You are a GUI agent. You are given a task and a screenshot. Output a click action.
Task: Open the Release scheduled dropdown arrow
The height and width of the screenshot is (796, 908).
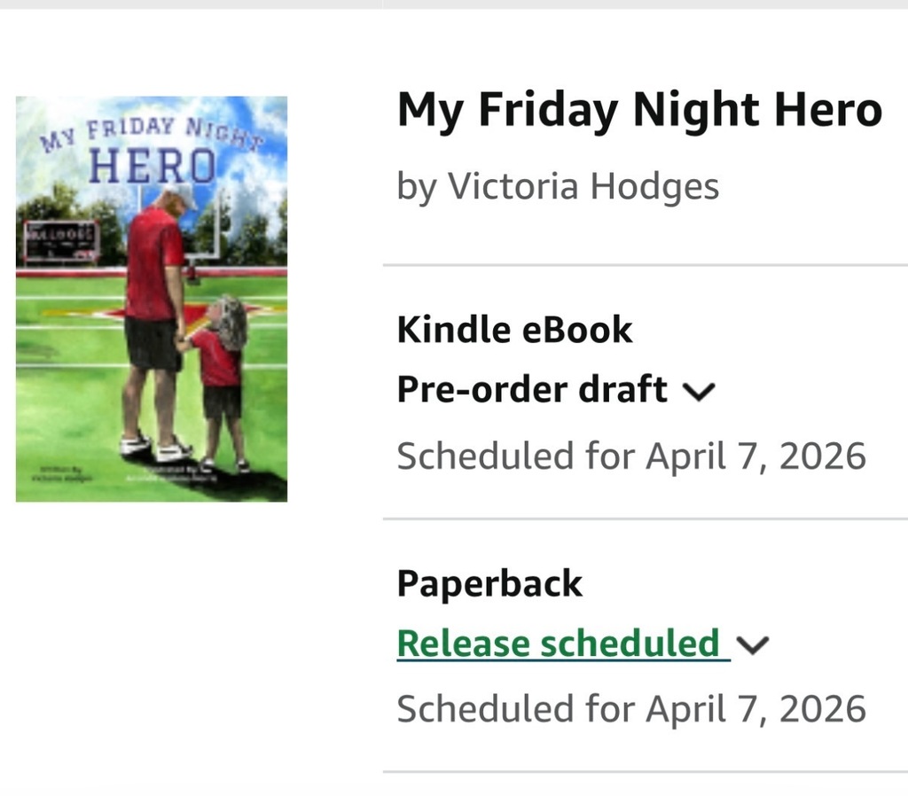click(x=753, y=644)
